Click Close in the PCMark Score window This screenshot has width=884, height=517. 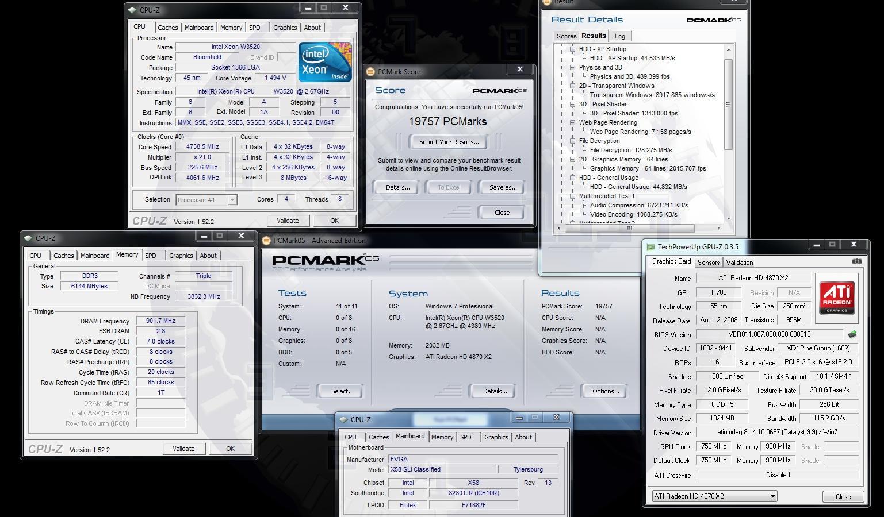(502, 213)
